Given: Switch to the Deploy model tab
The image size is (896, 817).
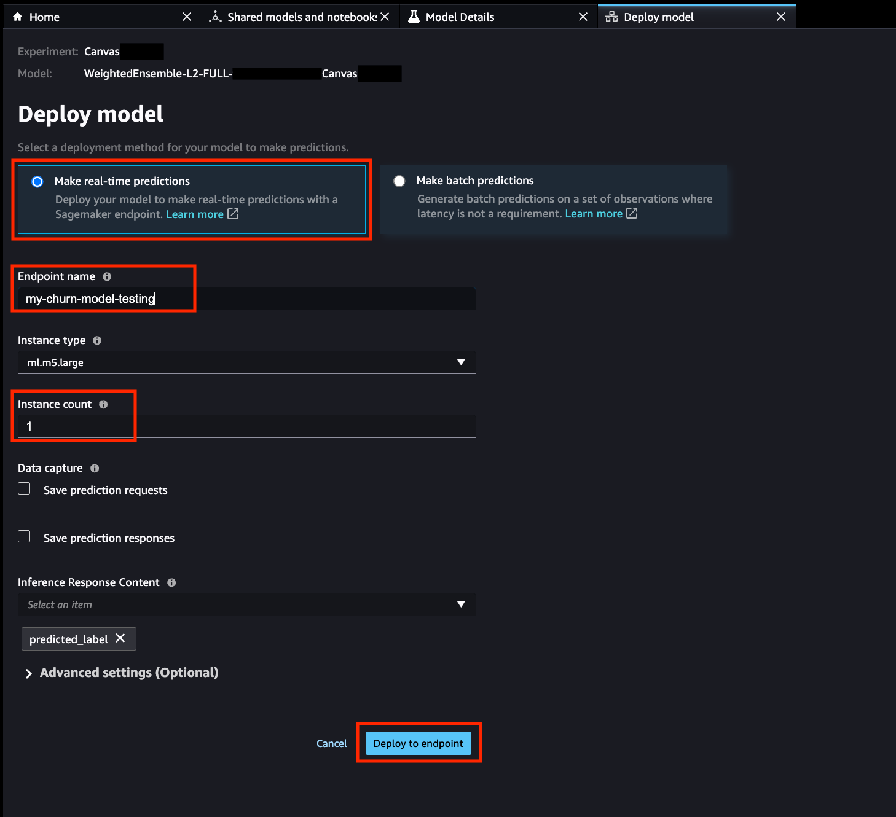Looking at the screenshot, I should [697, 17].
